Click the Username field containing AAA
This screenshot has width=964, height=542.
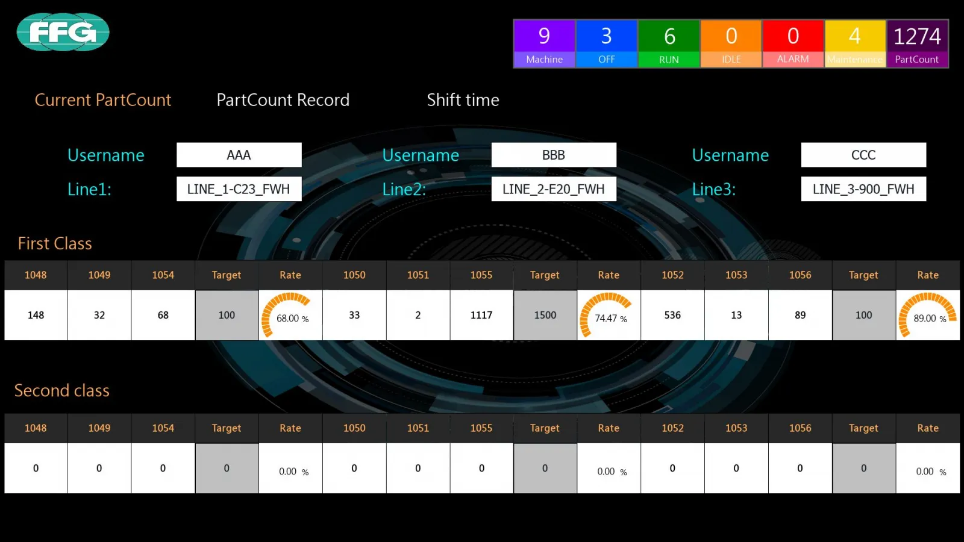click(239, 155)
